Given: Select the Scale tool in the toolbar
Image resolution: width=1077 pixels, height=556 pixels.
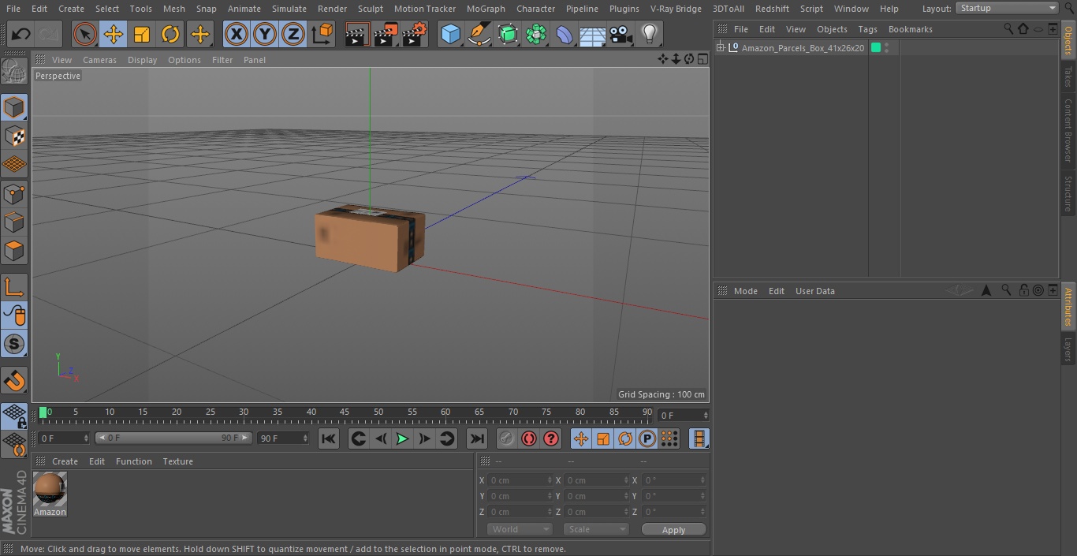Looking at the screenshot, I should (142, 35).
